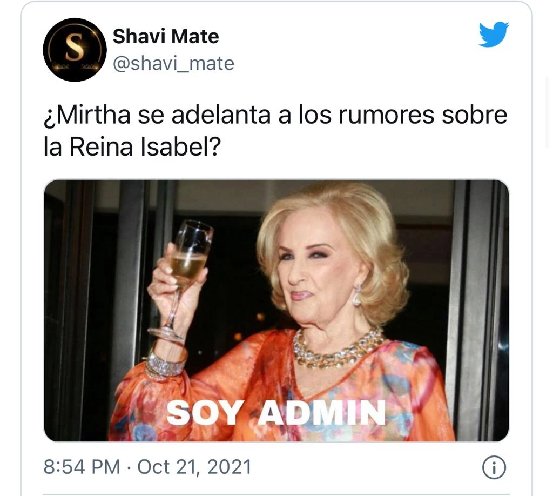Click the word rumores in the tweet
The width and height of the screenshot is (553, 496).
click(386, 116)
